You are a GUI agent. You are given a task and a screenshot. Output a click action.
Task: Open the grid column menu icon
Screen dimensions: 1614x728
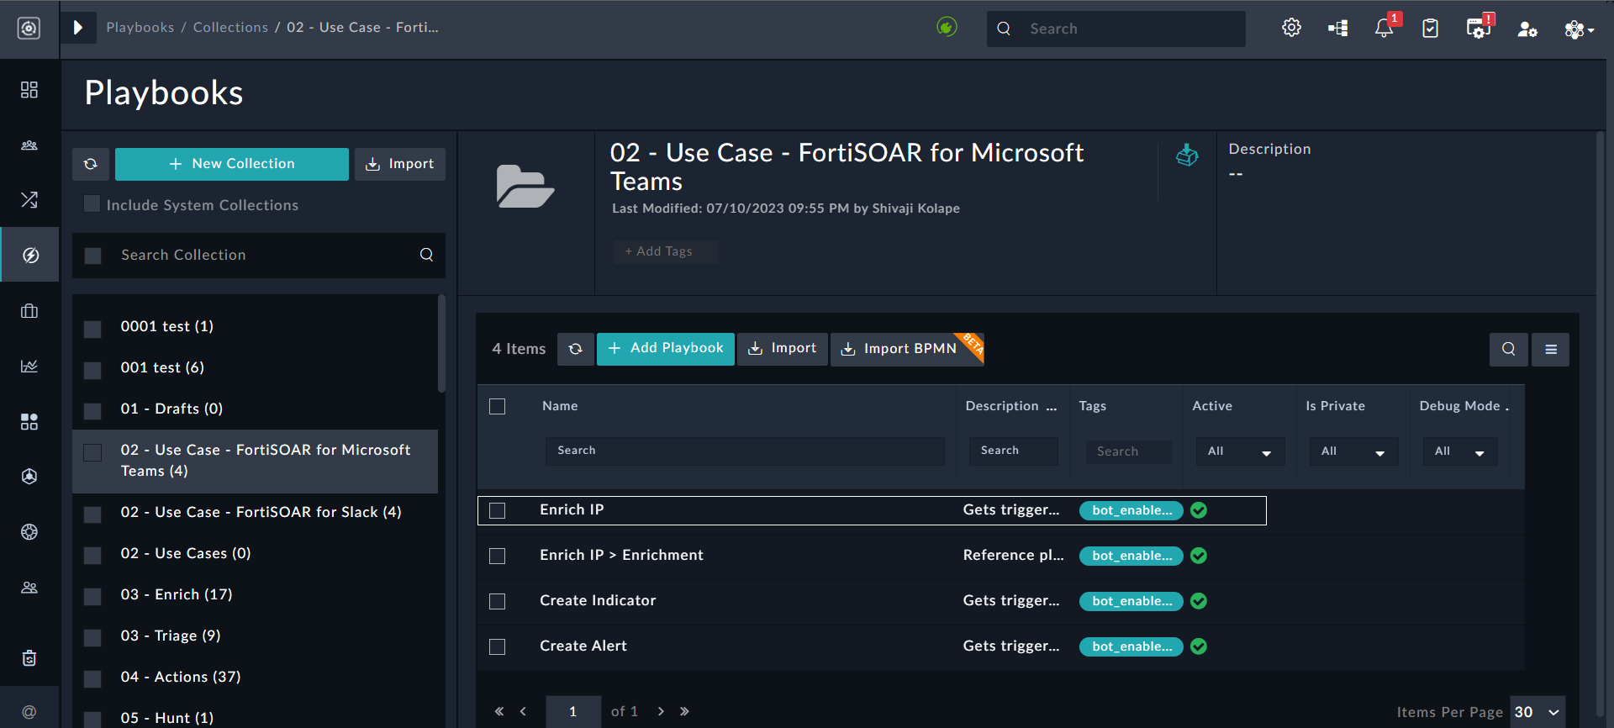(x=1551, y=349)
